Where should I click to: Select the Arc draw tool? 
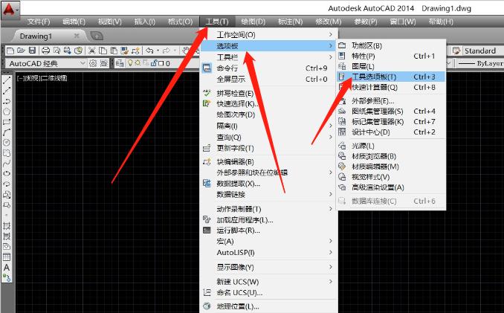point(7,132)
